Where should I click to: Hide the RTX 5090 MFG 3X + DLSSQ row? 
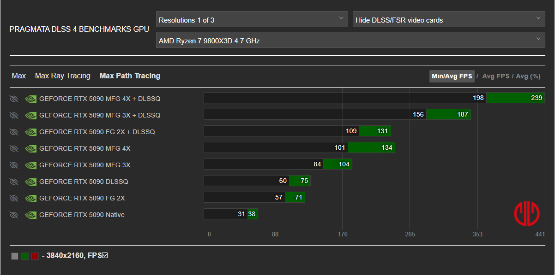click(14, 115)
